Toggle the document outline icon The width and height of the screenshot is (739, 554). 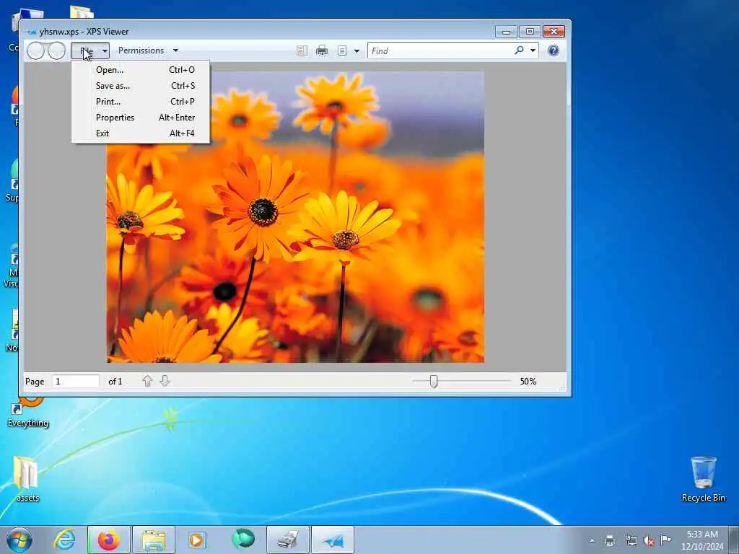click(302, 50)
